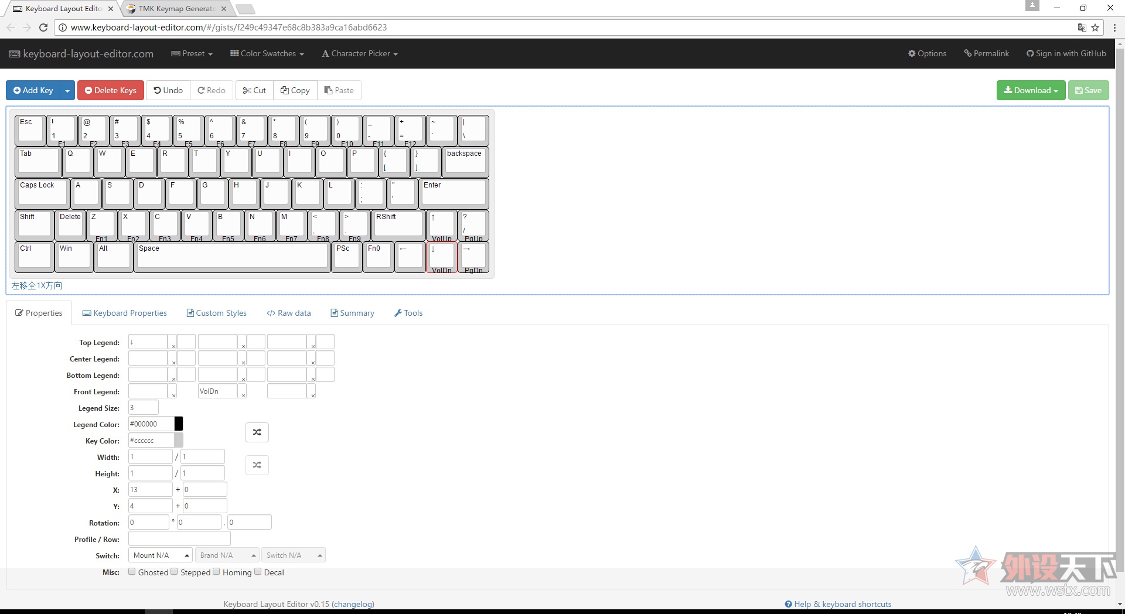The image size is (1125, 614).
Task: Click the keyboard-layout-editor.com brand logo
Action: [81, 54]
